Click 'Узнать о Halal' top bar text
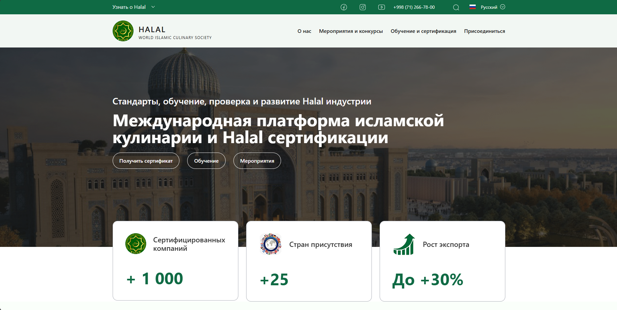Viewport: 617px width, 310px height. [129, 7]
